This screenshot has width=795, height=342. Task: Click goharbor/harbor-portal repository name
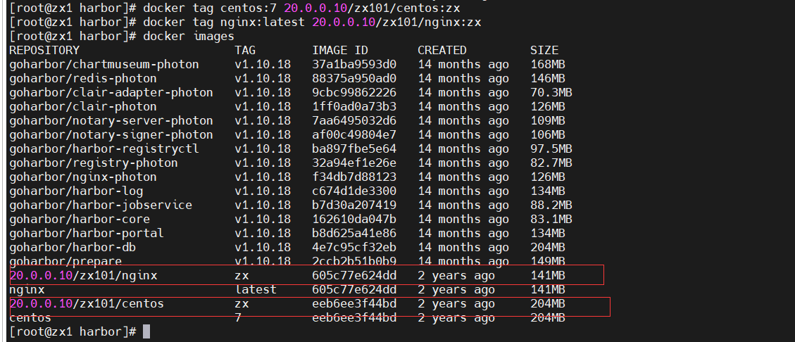point(86,233)
